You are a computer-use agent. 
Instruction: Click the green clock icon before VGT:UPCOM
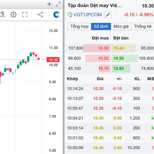click(x=70, y=15)
